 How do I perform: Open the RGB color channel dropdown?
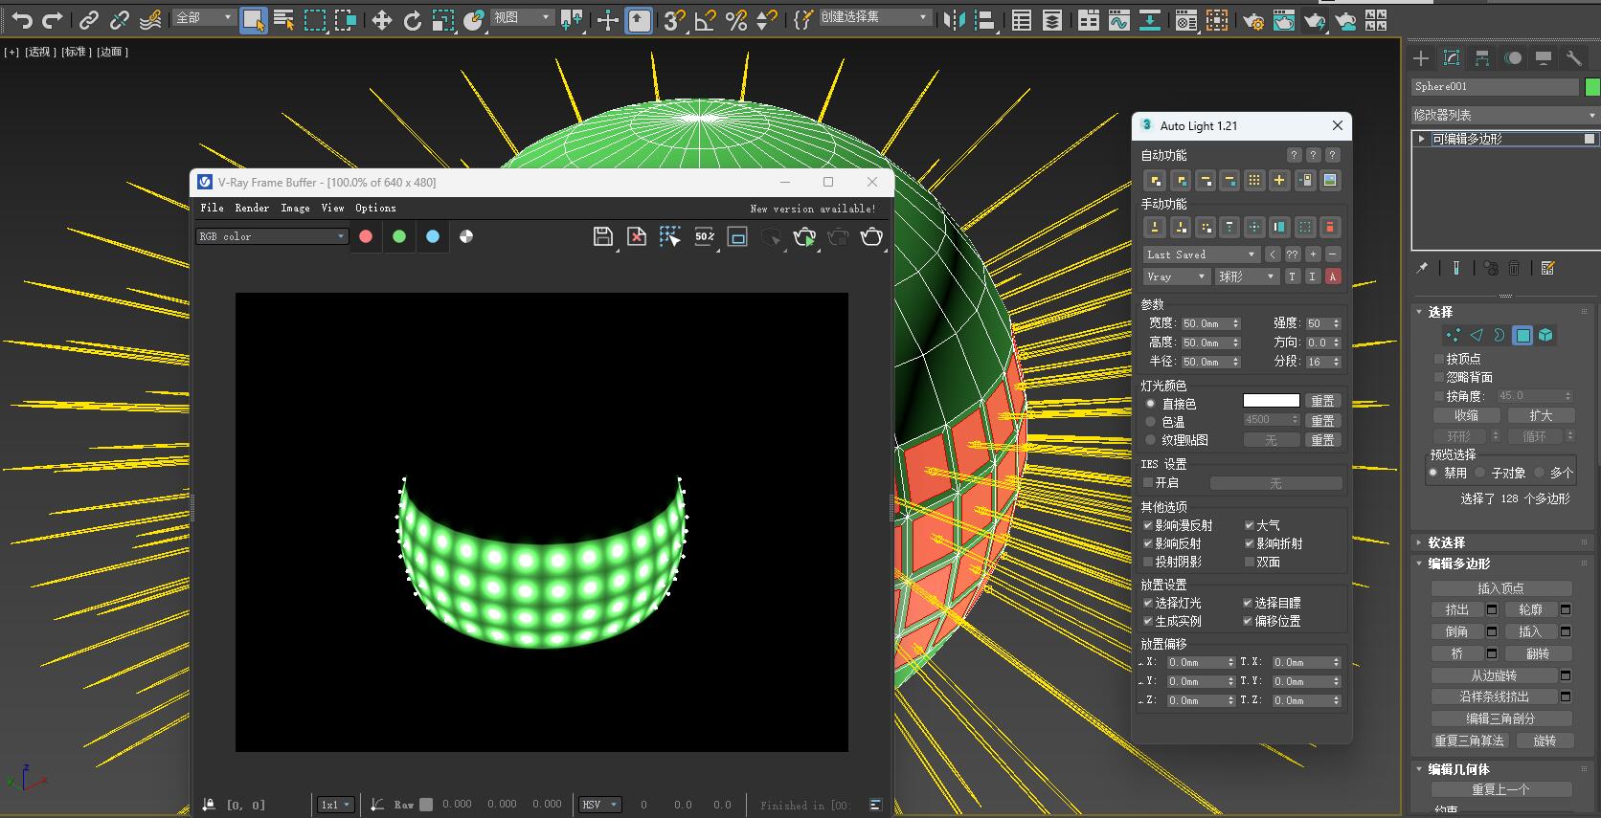click(x=272, y=236)
